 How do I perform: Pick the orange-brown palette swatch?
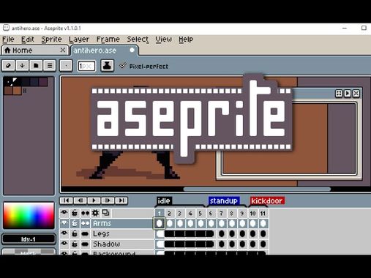(x=17, y=91)
